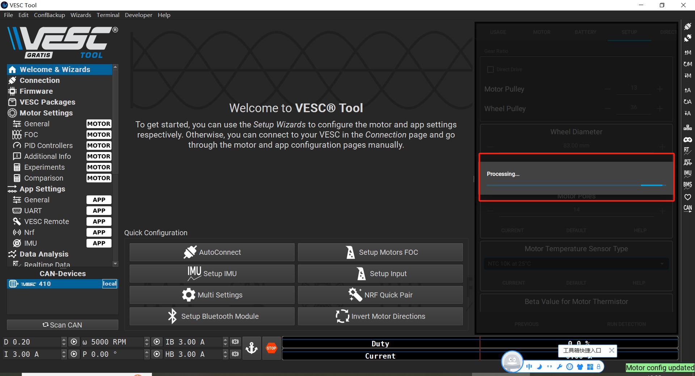Screen dimensions: 695x376
Task: Select UART under App Settings
Action: pos(60,211)
